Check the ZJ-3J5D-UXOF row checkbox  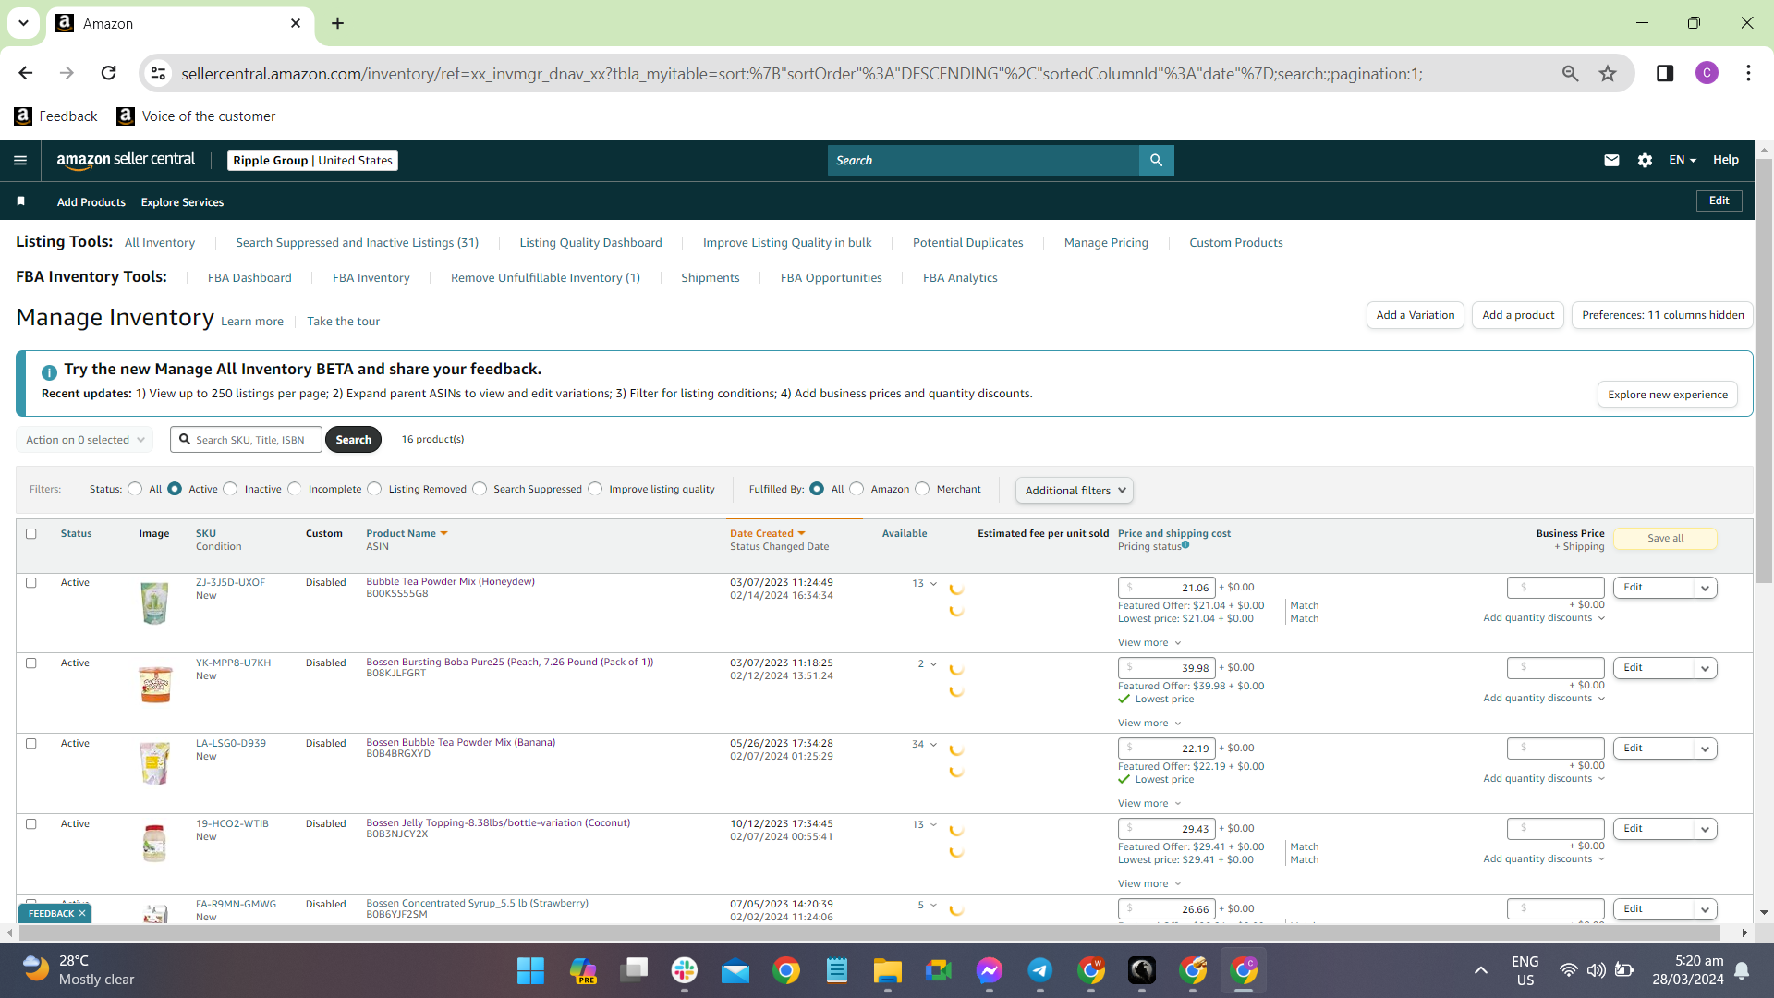pyautogui.click(x=31, y=582)
